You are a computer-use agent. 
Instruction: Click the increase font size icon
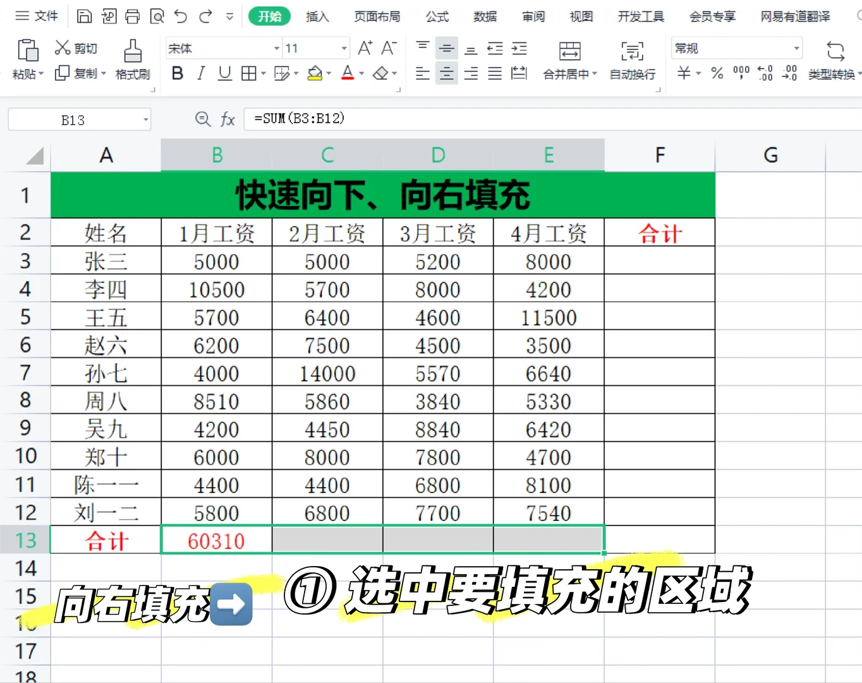365,47
